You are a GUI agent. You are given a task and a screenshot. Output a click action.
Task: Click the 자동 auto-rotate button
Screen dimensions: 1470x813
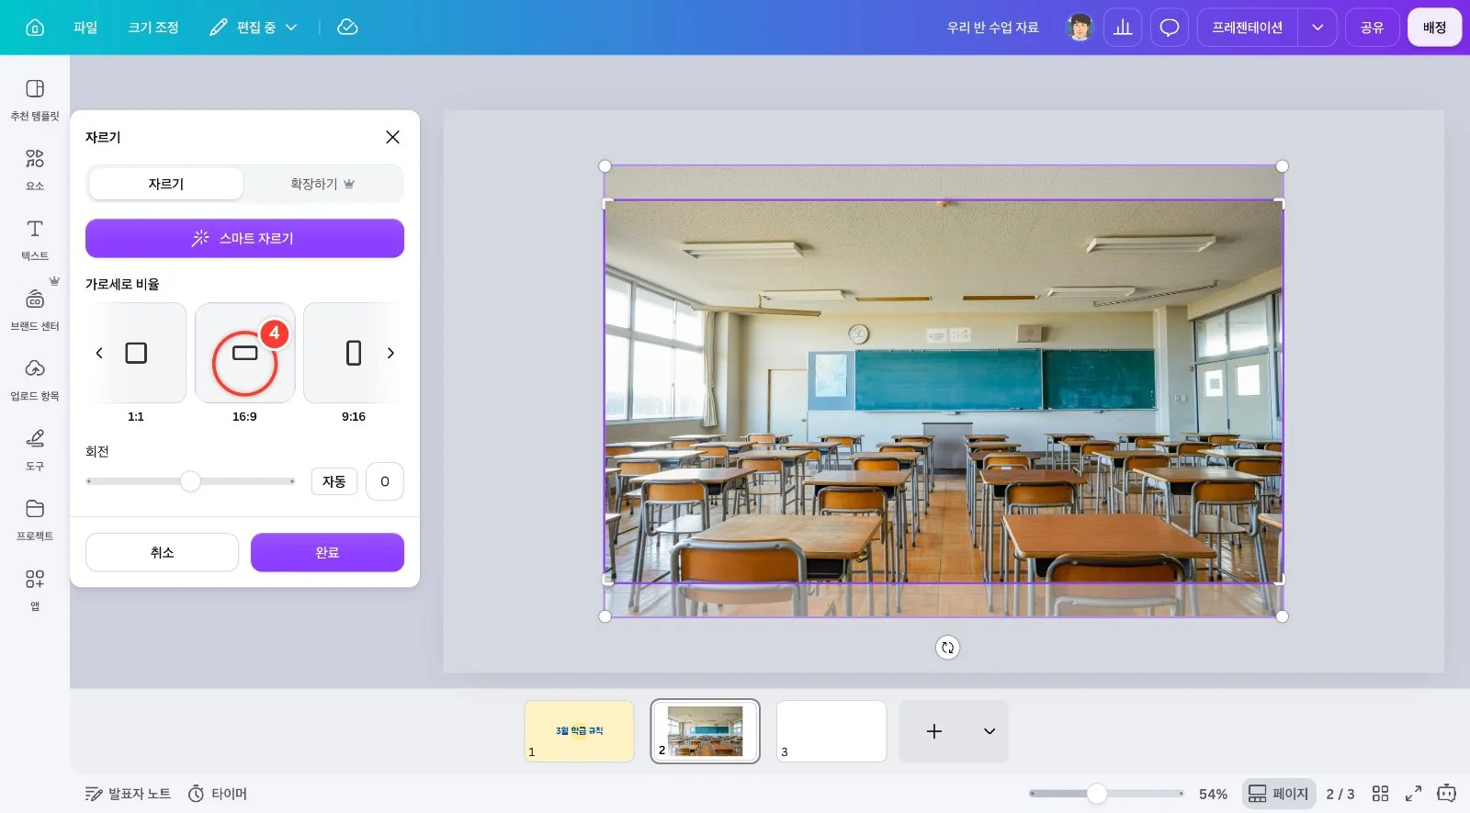pyautogui.click(x=334, y=481)
